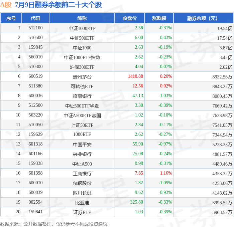Click balance value 3908.52万
234x227 pixels.
(x=222, y=212)
